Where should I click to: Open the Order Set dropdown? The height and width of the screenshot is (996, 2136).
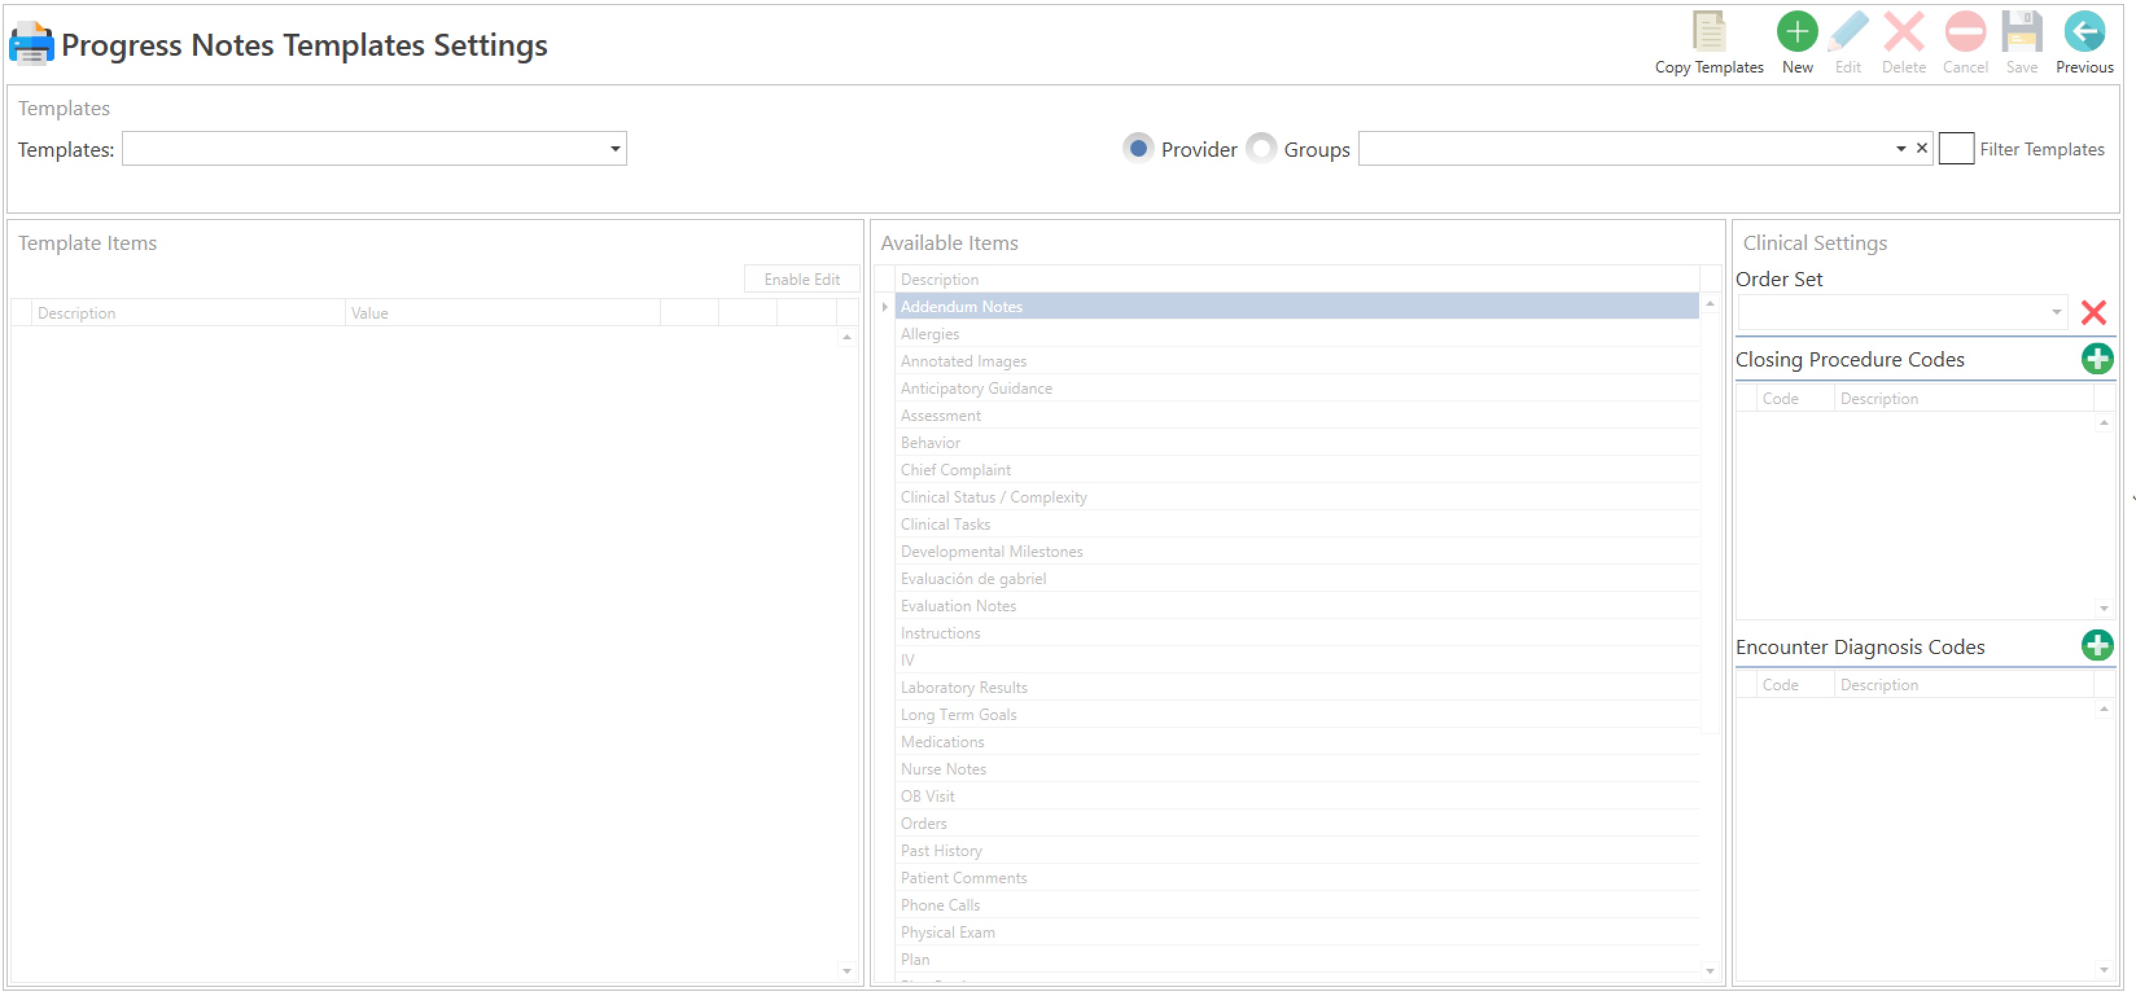[2056, 313]
